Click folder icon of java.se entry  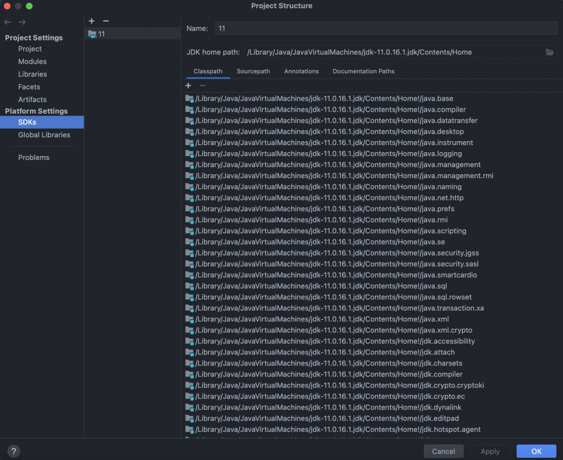[190, 242]
